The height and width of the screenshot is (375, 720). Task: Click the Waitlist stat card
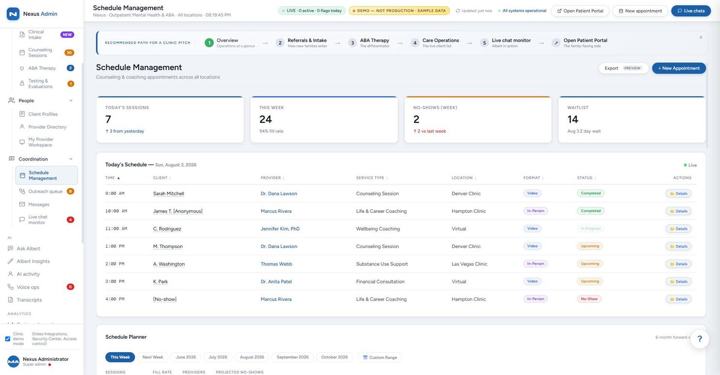point(632,120)
